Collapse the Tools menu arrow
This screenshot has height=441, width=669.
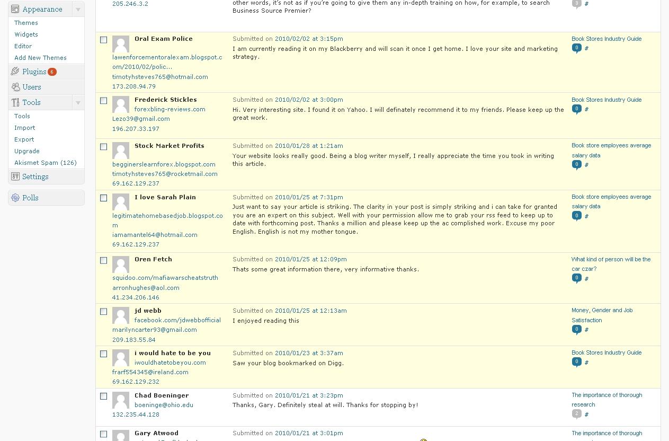tap(78, 103)
